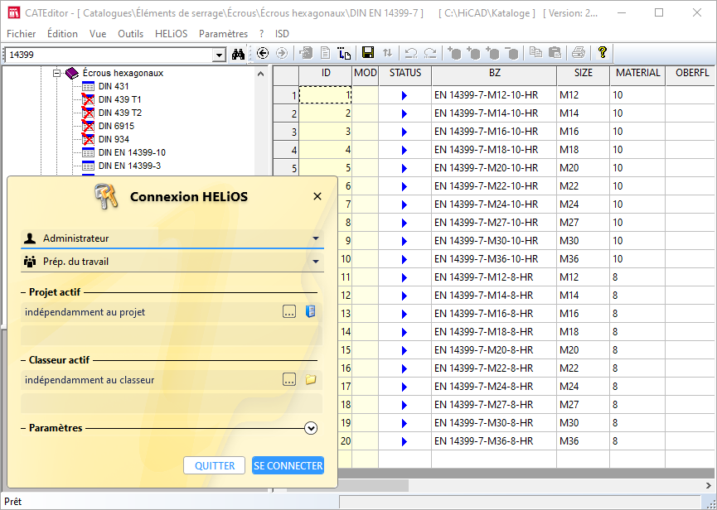Select the DIN EN 14399-10 tree item
The image size is (717, 510).
coord(132,152)
